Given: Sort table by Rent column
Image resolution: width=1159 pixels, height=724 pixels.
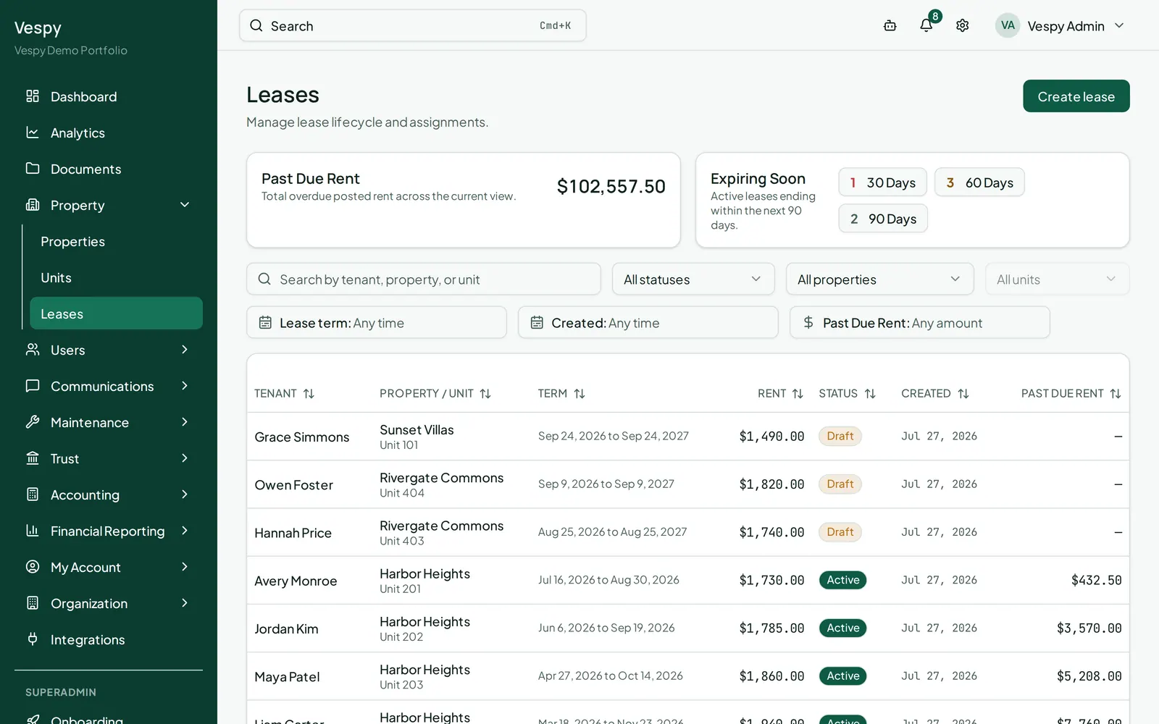Looking at the screenshot, I should click(781, 393).
